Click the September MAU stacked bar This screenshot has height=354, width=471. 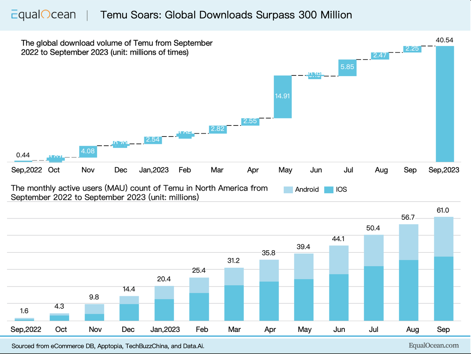(444, 269)
